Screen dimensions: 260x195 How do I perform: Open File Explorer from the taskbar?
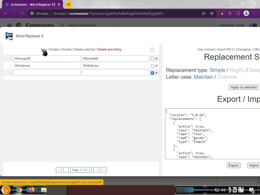[44, 190]
